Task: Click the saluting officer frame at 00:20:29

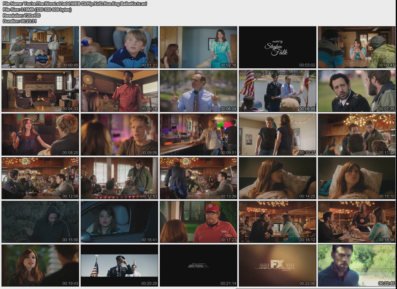Action: (x=119, y=266)
